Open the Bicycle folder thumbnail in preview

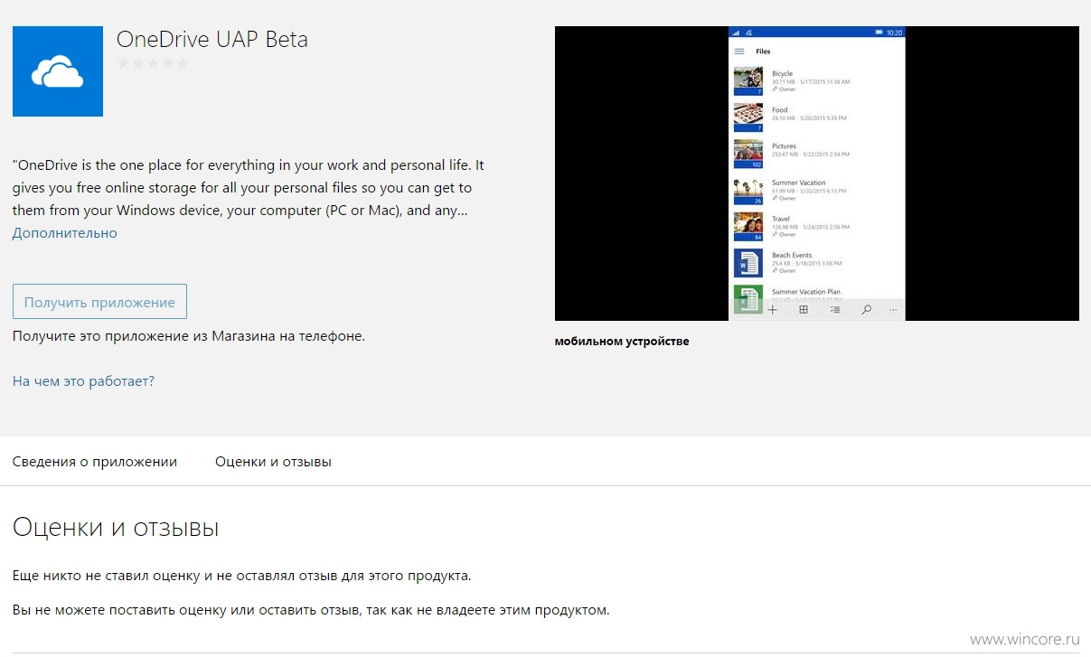[x=748, y=81]
